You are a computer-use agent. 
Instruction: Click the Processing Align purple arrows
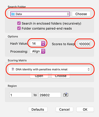43,51
